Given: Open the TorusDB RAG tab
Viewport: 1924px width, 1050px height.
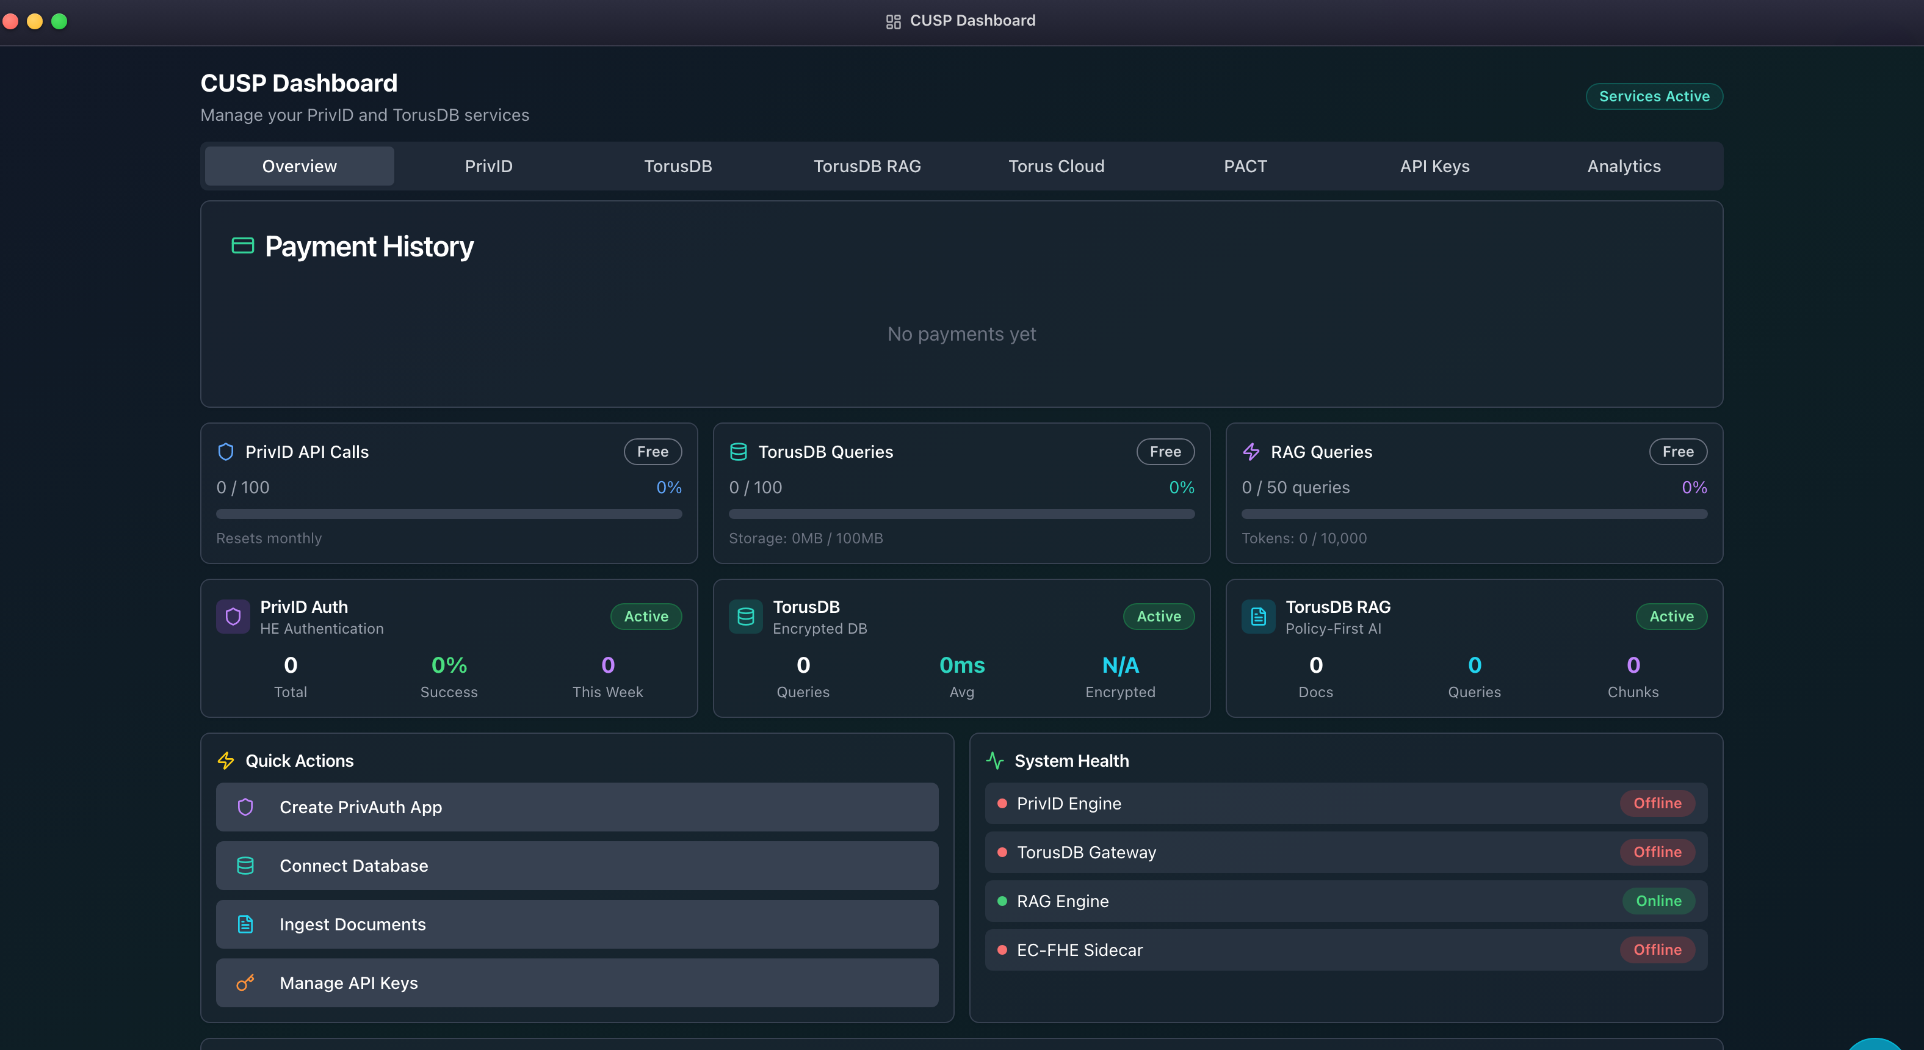Looking at the screenshot, I should tap(867, 166).
